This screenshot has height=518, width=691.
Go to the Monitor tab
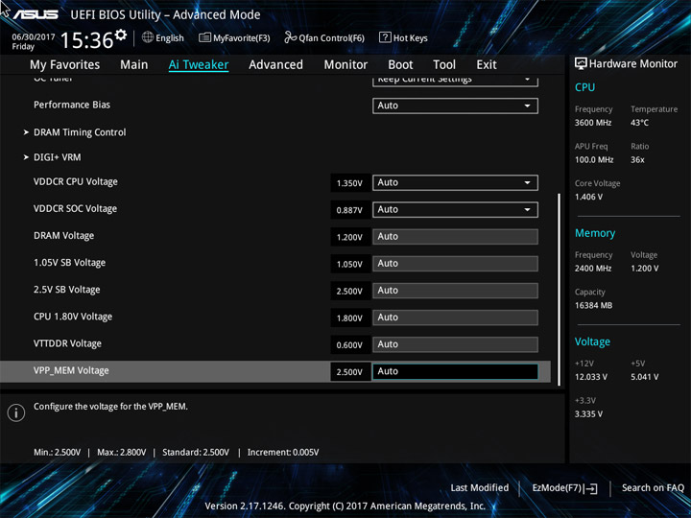(345, 65)
